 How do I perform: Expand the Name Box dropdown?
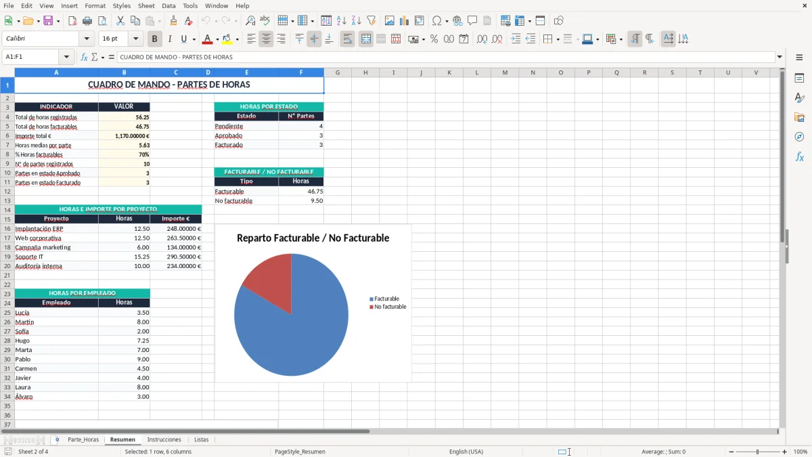pos(66,57)
